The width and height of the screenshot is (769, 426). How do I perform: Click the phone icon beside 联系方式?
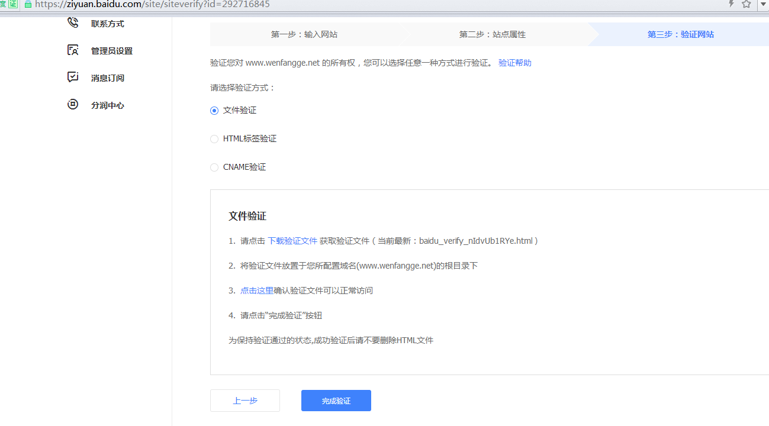(x=73, y=23)
